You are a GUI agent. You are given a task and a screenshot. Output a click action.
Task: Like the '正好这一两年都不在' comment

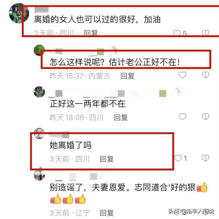(182, 116)
